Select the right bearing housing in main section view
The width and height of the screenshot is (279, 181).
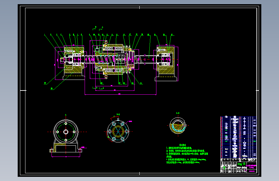coord(166,63)
